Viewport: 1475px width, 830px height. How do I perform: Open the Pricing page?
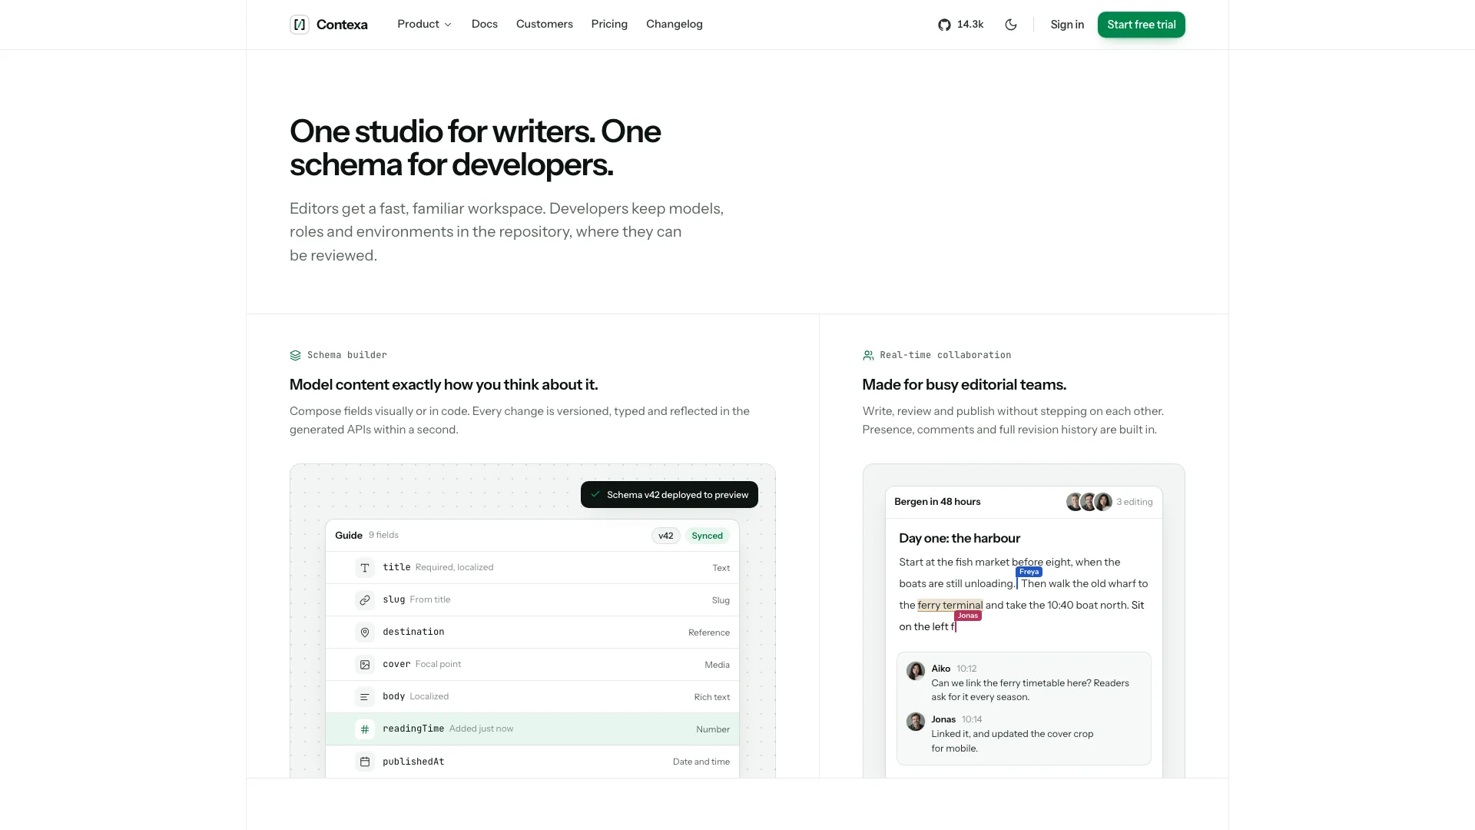pos(609,25)
